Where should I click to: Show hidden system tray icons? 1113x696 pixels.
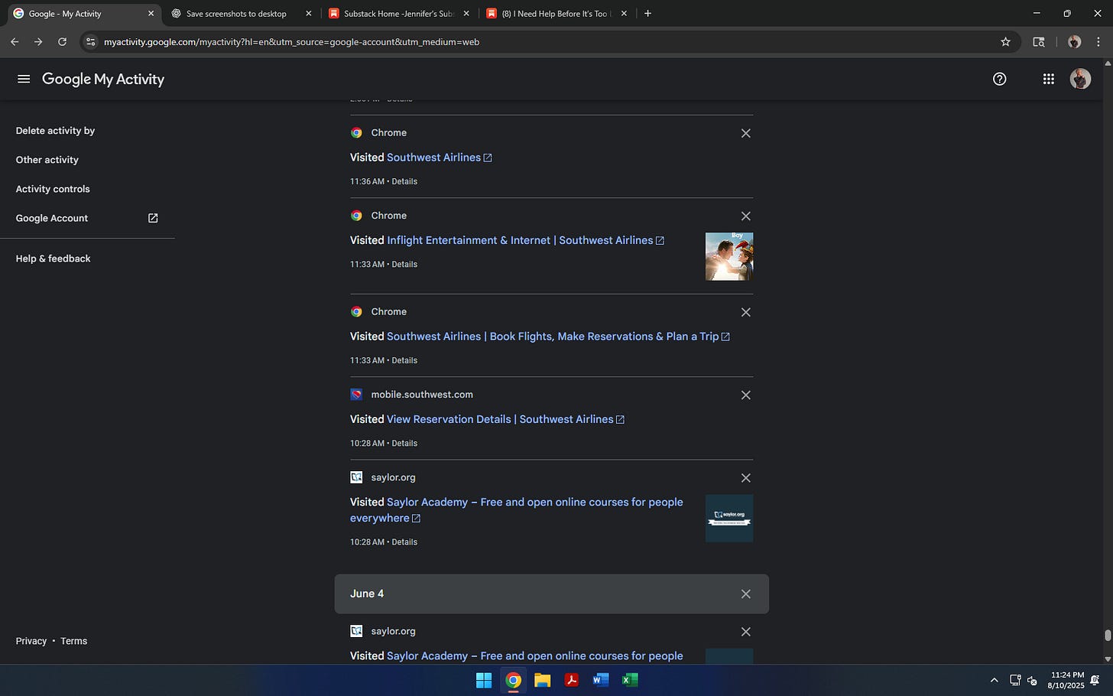tap(994, 680)
